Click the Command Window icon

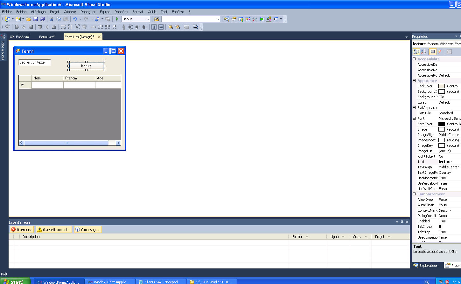pyautogui.click(x=276, y=19)
